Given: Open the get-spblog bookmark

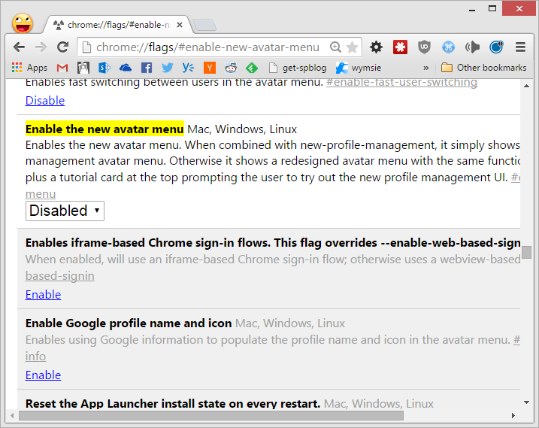Looking at the screenshot, I should (298, 68).
